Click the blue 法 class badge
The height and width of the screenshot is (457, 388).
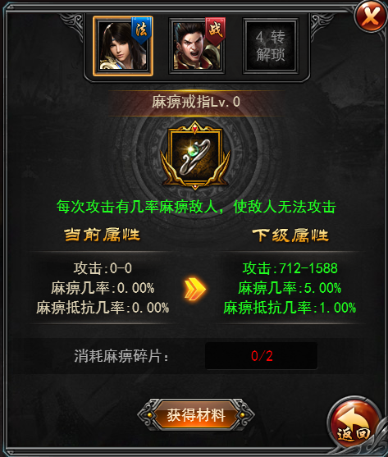click(x=141, y=30)
